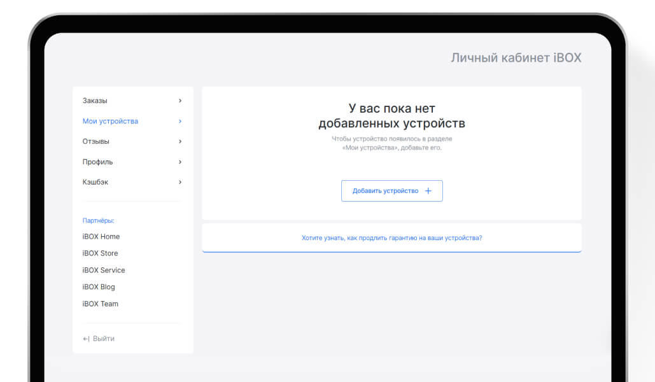Open the Отзывы menu section
The height and width of the screenshot is (382, 655).
(x=132, y=141)
